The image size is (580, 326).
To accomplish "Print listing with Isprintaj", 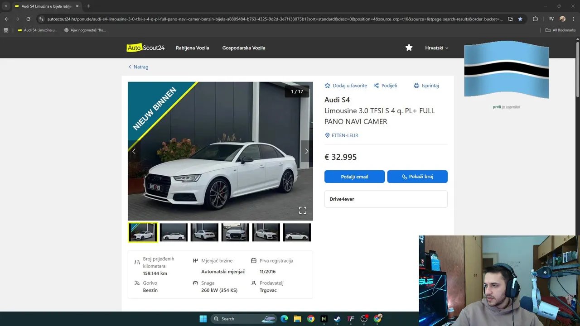I will [x=426, y=86].
